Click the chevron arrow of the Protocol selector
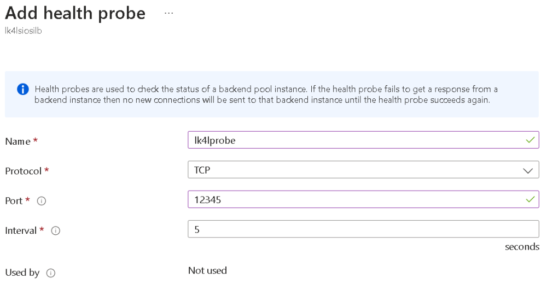Viewport: 547px width, 284px height. point(528,171)
